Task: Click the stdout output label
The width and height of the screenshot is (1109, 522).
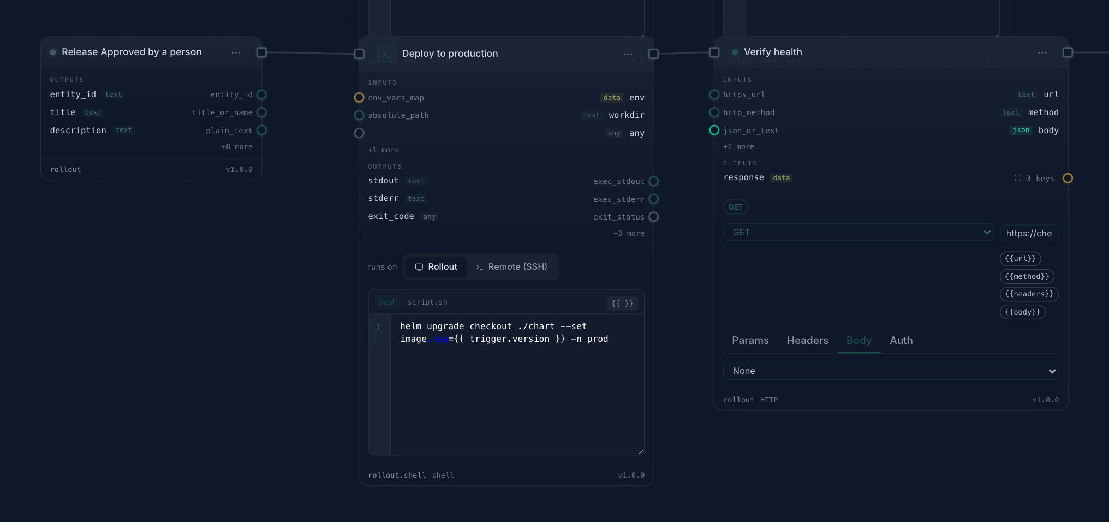Action: (x=383, y=181)
